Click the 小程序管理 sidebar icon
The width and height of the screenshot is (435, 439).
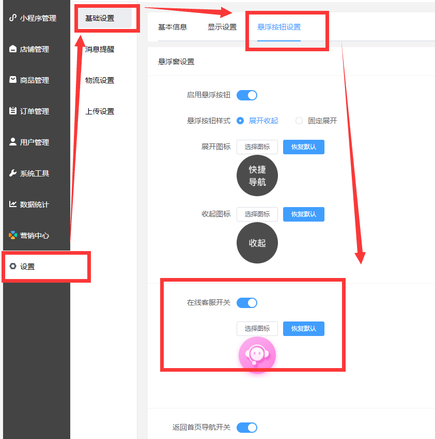coord(12,18)
